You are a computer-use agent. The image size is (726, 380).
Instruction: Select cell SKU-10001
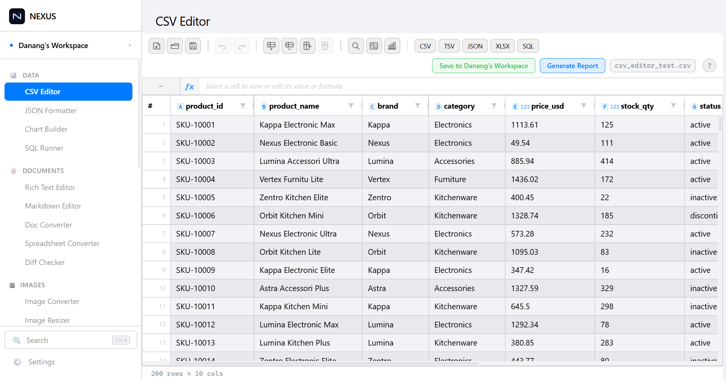tap(212, 125)
